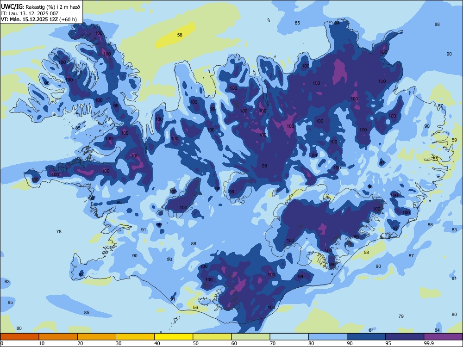The height and width of the screenshot is (347, 463).
Task: Select the 'IT: Lau. 13. 12. 2025 00Z' line
Action: (x=29, y=13)
